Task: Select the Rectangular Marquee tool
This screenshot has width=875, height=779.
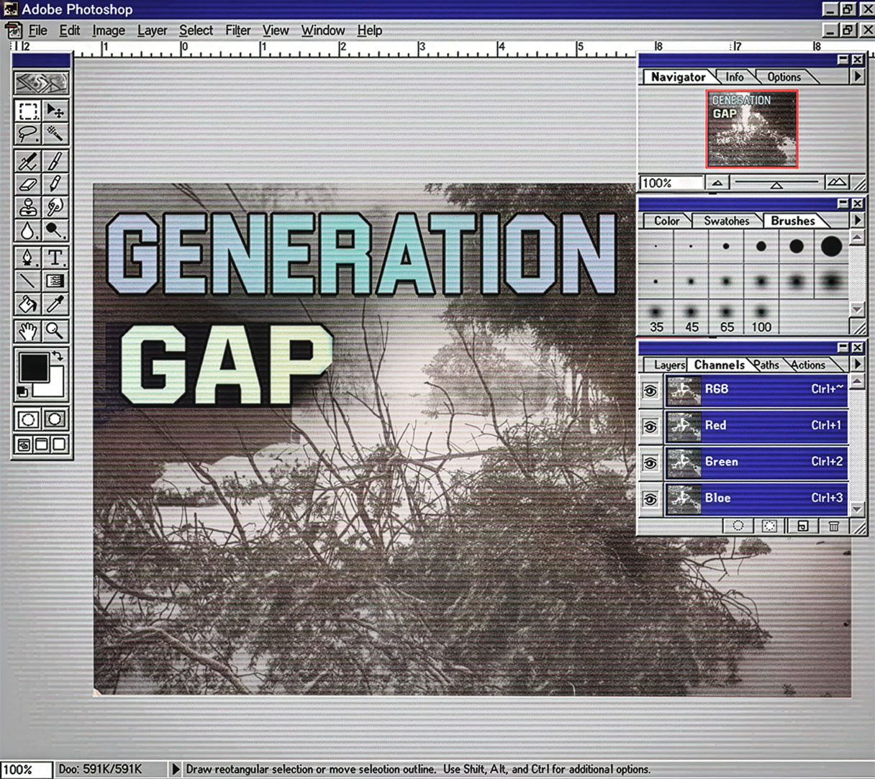Action: [28, 111]
